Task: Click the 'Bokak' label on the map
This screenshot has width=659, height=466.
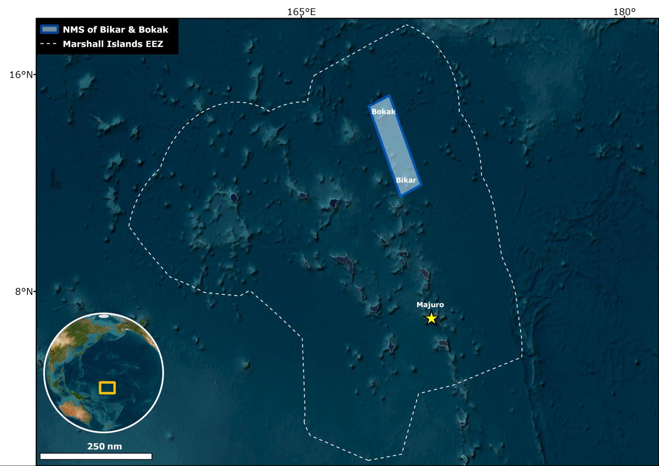Action: tap(383, 112)
